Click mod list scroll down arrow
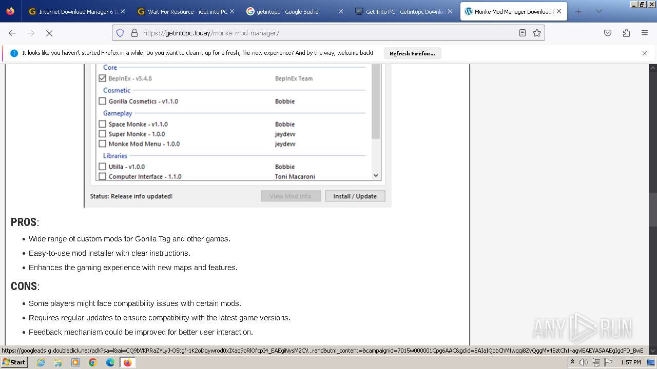 [x=376, y=175]
